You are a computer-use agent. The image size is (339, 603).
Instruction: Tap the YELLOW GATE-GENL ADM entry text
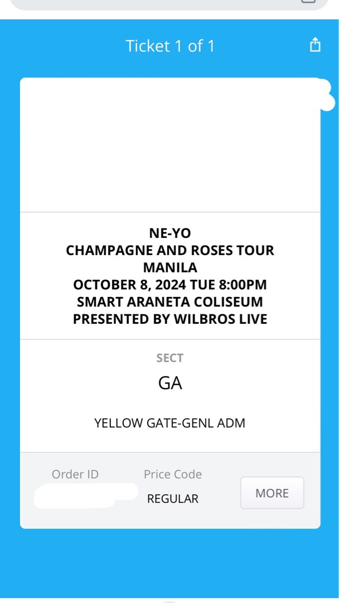(x=169, y=423)
